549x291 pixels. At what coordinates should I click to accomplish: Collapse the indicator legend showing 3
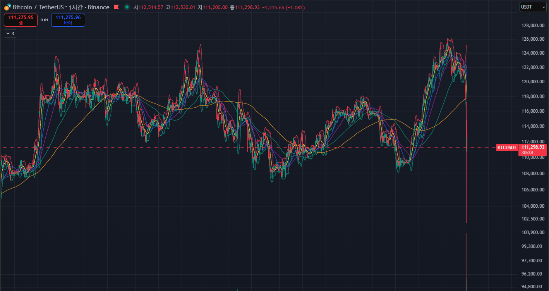click(10, 34)
